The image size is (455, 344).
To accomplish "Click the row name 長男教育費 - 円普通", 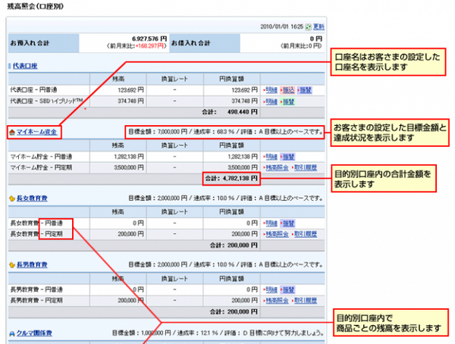I will [36, 289].
